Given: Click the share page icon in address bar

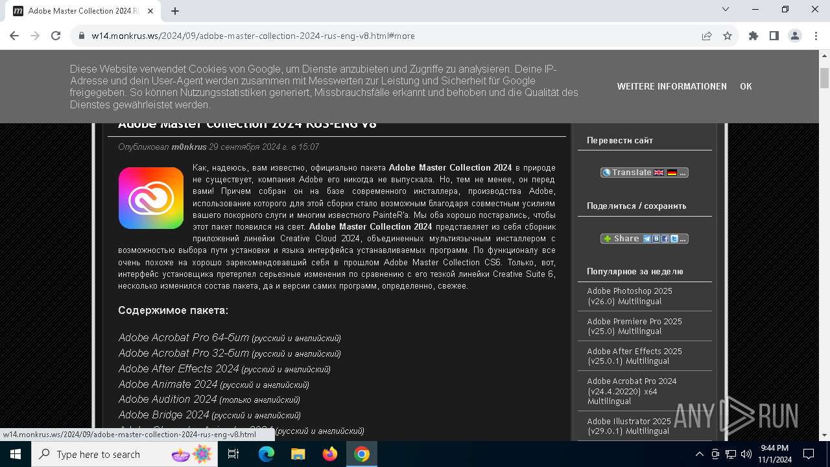Looking at the screenshot, I should 707,36.
